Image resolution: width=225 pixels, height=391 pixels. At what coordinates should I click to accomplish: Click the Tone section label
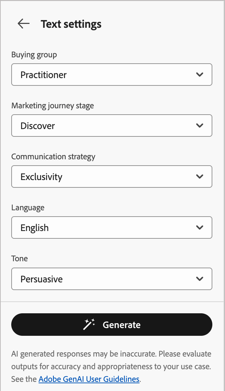coord(19,258)
